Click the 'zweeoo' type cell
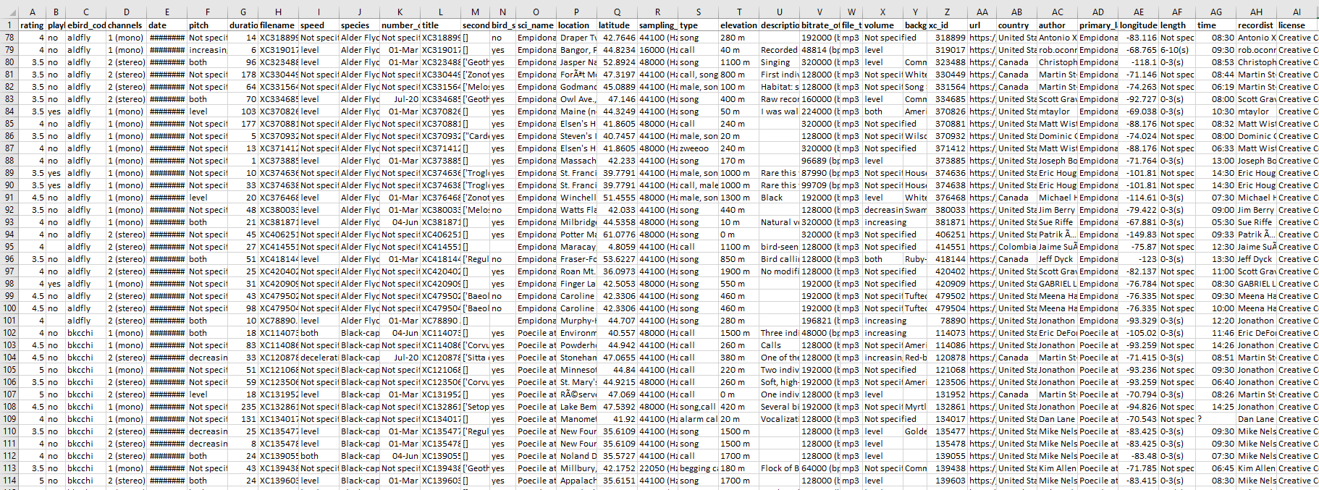1319x490 pixels. click(x=699, y=148)
